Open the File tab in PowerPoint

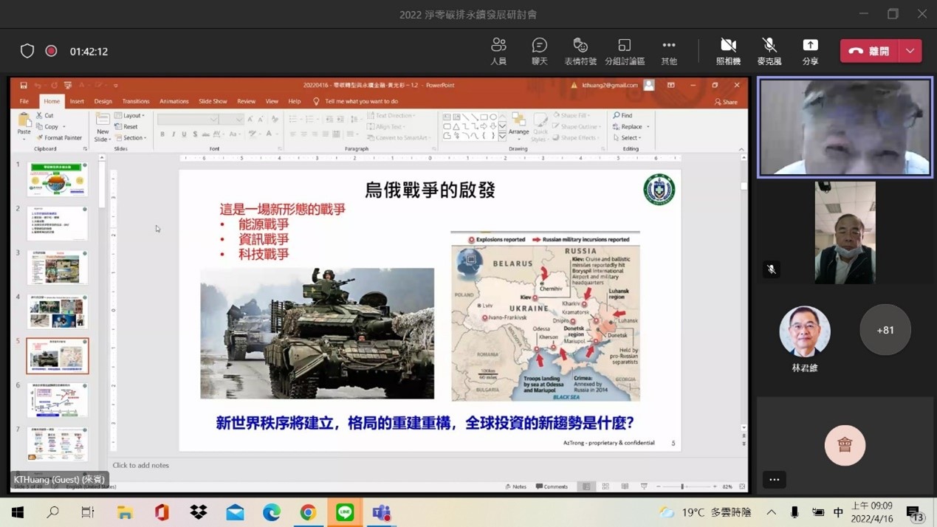click(x=24, y=101)
